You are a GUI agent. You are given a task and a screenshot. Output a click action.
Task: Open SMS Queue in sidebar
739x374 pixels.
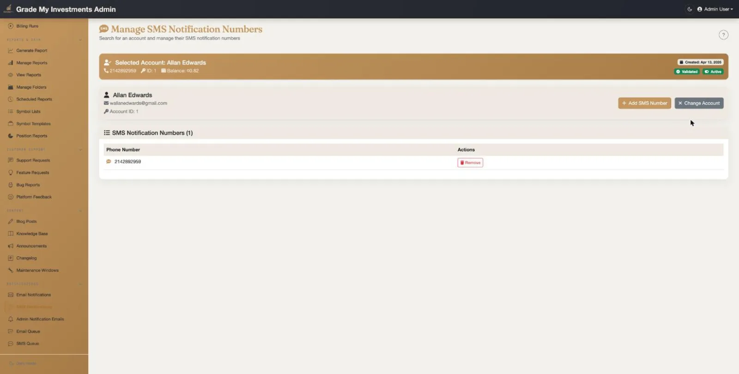28,344
